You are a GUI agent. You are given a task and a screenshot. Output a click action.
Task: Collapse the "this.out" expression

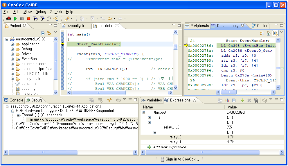click(144, 113)
